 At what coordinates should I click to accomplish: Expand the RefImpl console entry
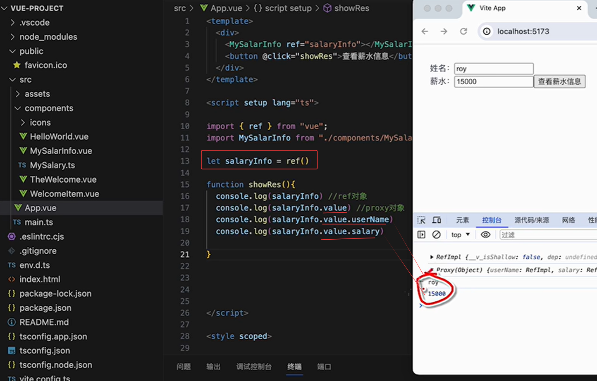pyautogui.click(x=432, y=257)
